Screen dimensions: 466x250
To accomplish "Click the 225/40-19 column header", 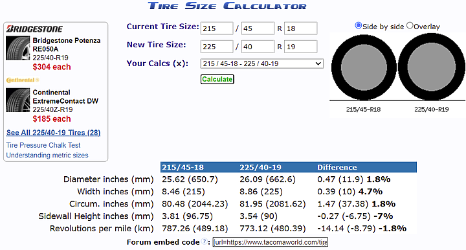I will [x=260, y=167].
